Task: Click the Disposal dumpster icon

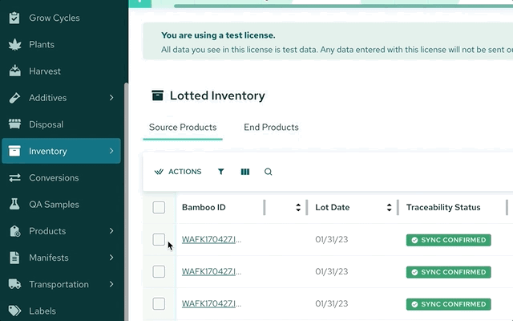Action: point(14,124)
